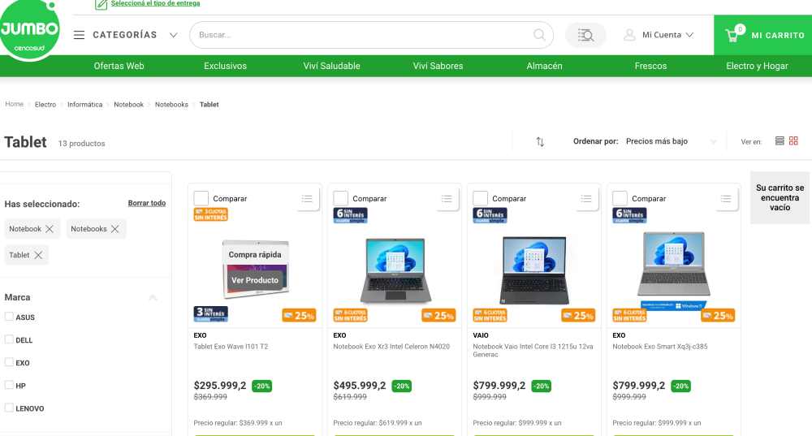Tick the HP brand checkbox

[9, 385]
